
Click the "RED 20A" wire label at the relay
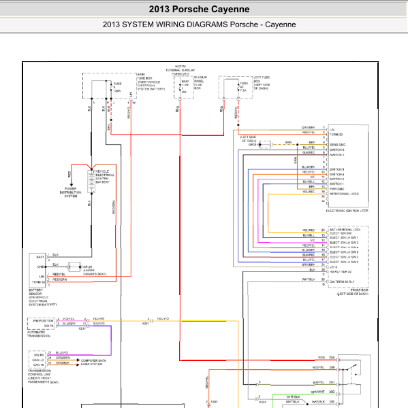[x=326, y=358]
